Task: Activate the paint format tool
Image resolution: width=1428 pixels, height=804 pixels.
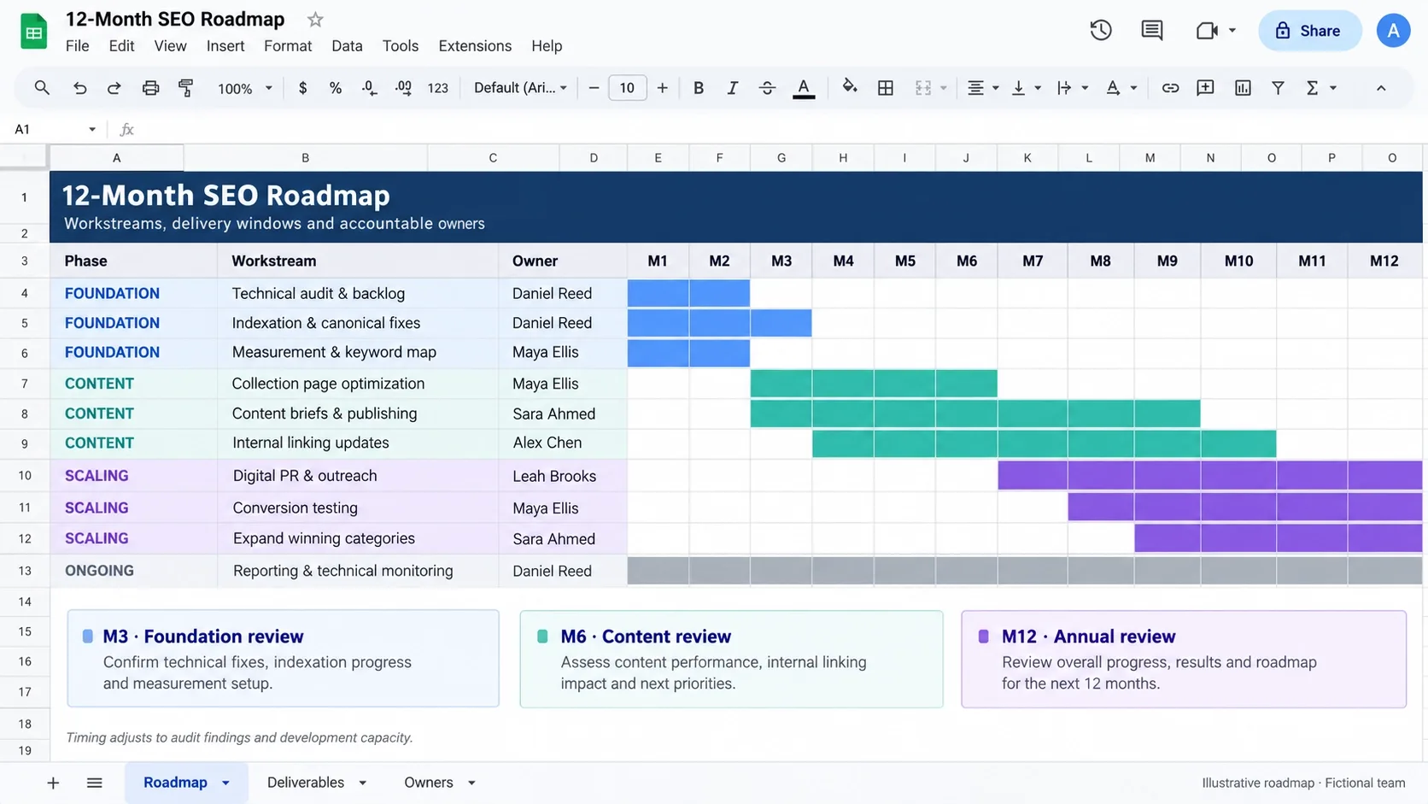Action: (185, 88)
